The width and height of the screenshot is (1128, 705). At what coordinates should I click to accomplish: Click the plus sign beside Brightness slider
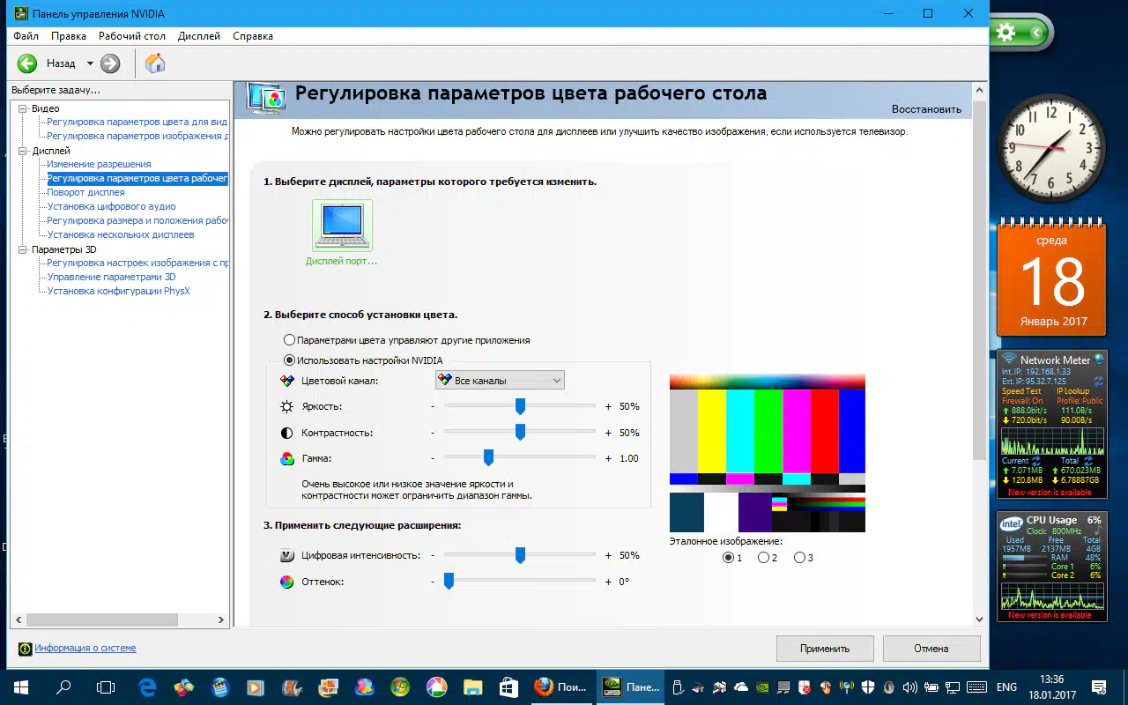pos(608,407)
